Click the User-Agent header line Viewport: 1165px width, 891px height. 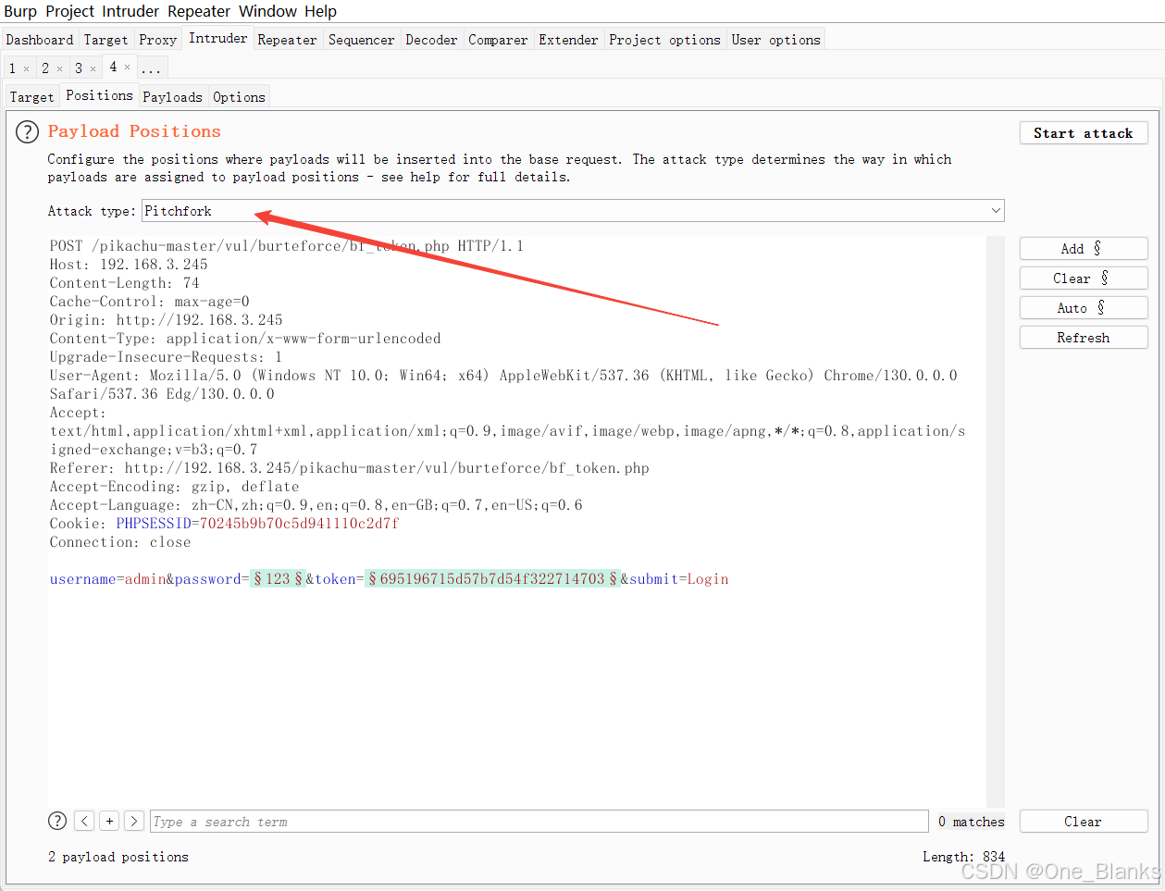pyautogui.click(x=503, y=384)
